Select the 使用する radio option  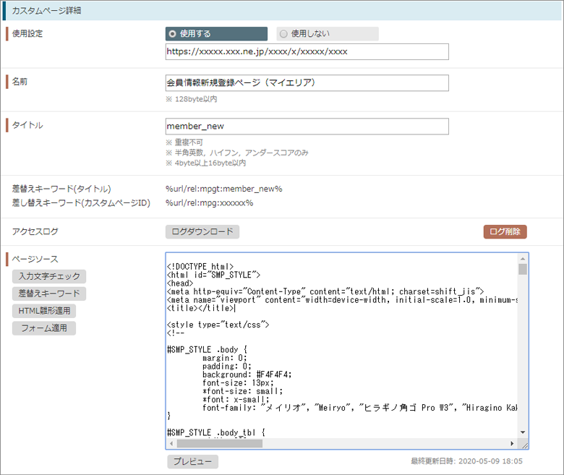tap(216, 34)
